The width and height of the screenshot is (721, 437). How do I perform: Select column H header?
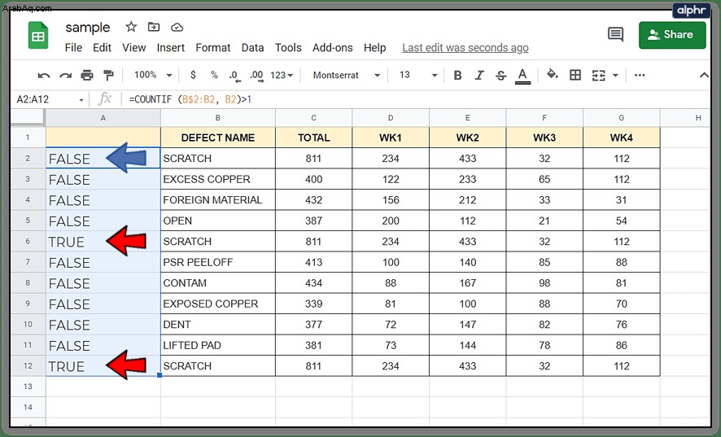[698, 118]
